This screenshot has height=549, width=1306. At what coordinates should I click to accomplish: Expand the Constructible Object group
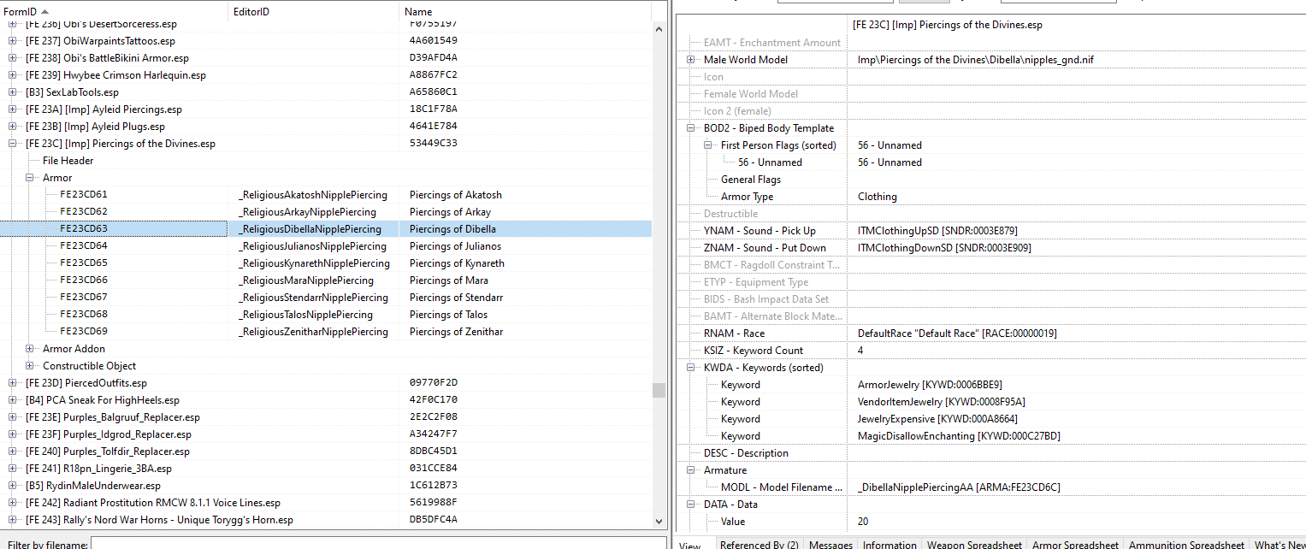pyautogui.click(x=30, y=366)
